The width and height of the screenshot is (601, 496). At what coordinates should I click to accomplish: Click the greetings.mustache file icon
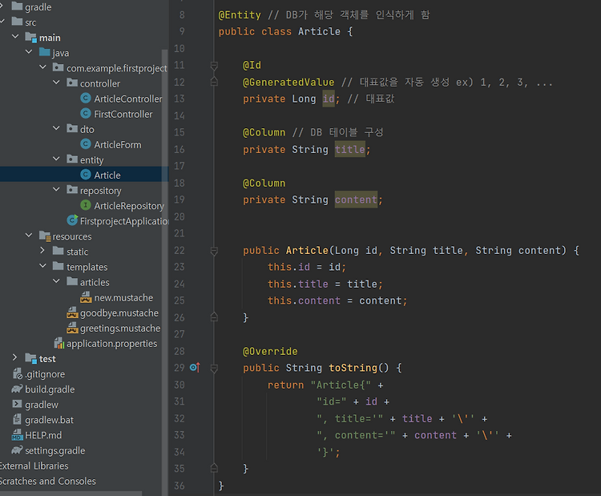(72, 328)
